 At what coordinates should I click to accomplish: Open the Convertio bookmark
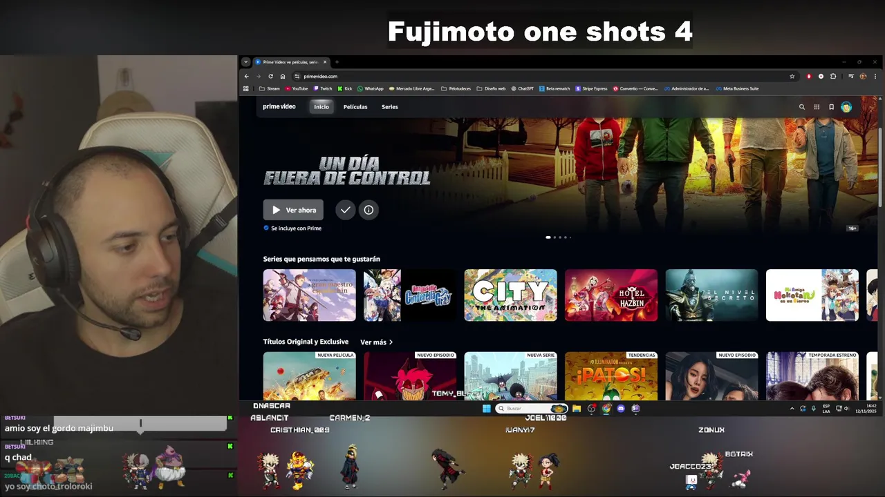tap(635, 88)
